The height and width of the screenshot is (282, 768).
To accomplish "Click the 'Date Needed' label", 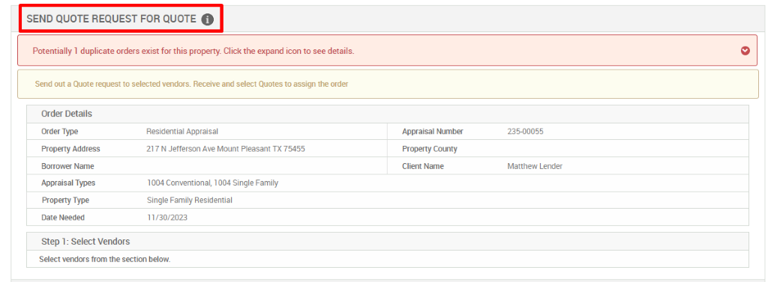I will coord(63,218).
